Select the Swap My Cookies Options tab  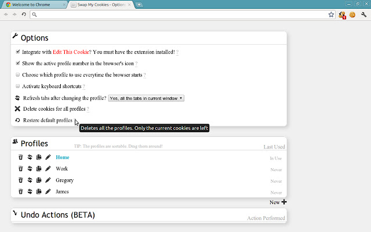click(101, 5)
